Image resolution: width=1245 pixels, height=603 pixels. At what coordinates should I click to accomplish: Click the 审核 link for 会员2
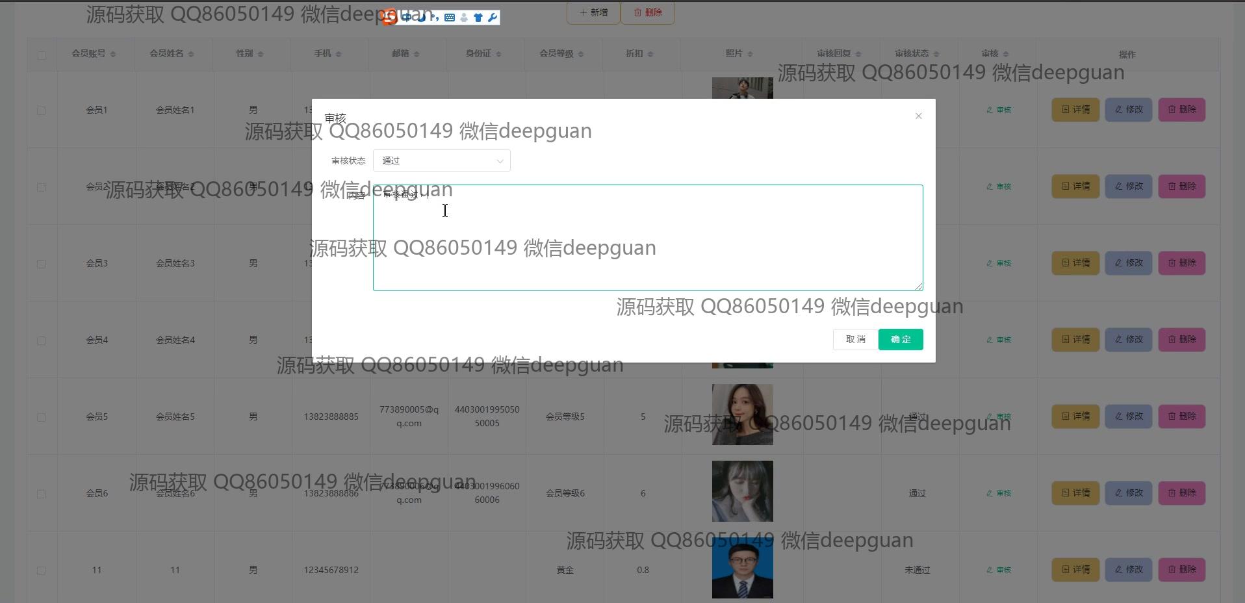(x=999, y=186)
